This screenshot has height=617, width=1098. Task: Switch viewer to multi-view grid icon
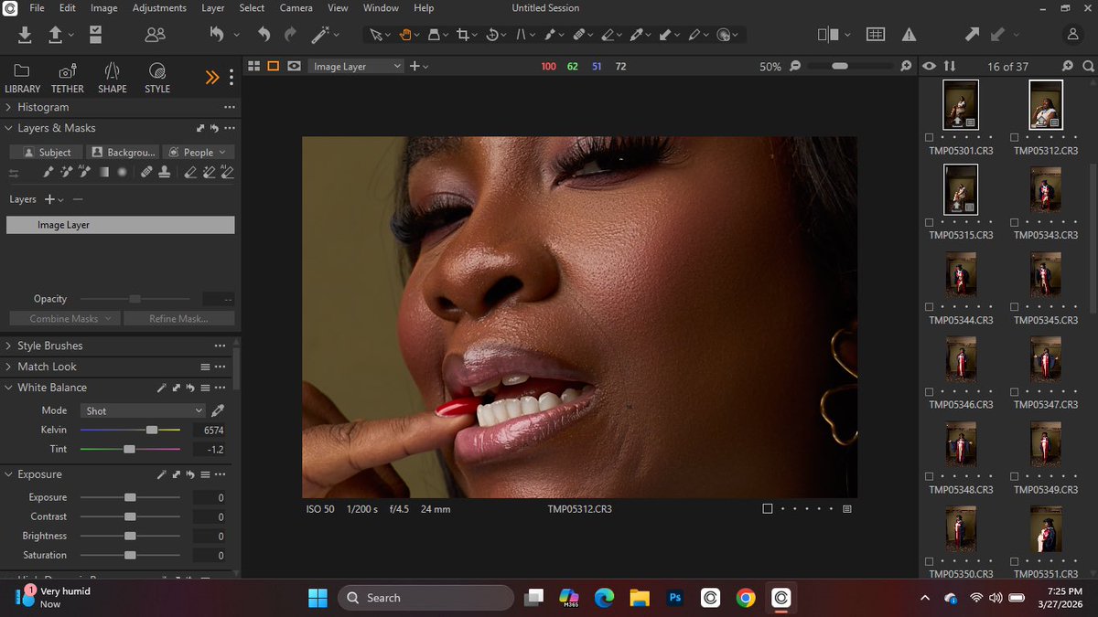click(x=253, y=67)
